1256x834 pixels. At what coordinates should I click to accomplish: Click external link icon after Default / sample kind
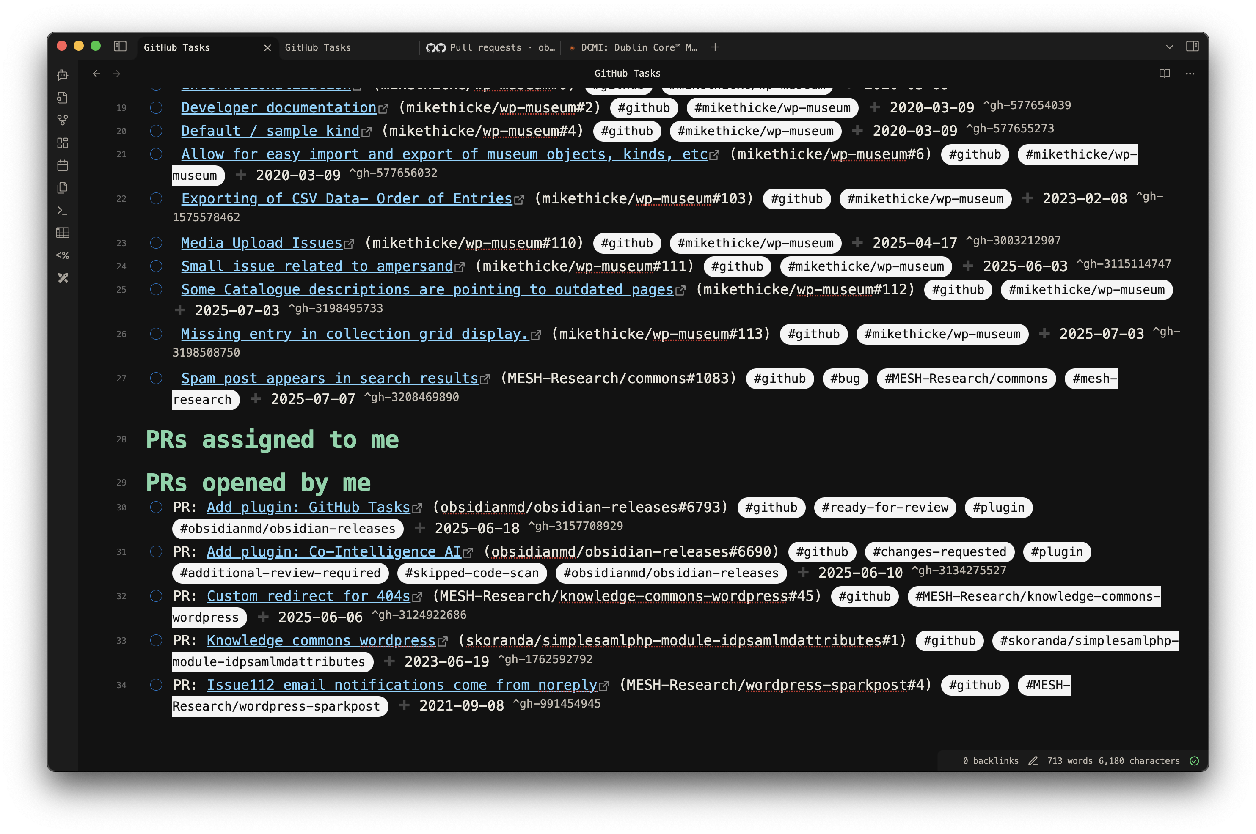366,132
